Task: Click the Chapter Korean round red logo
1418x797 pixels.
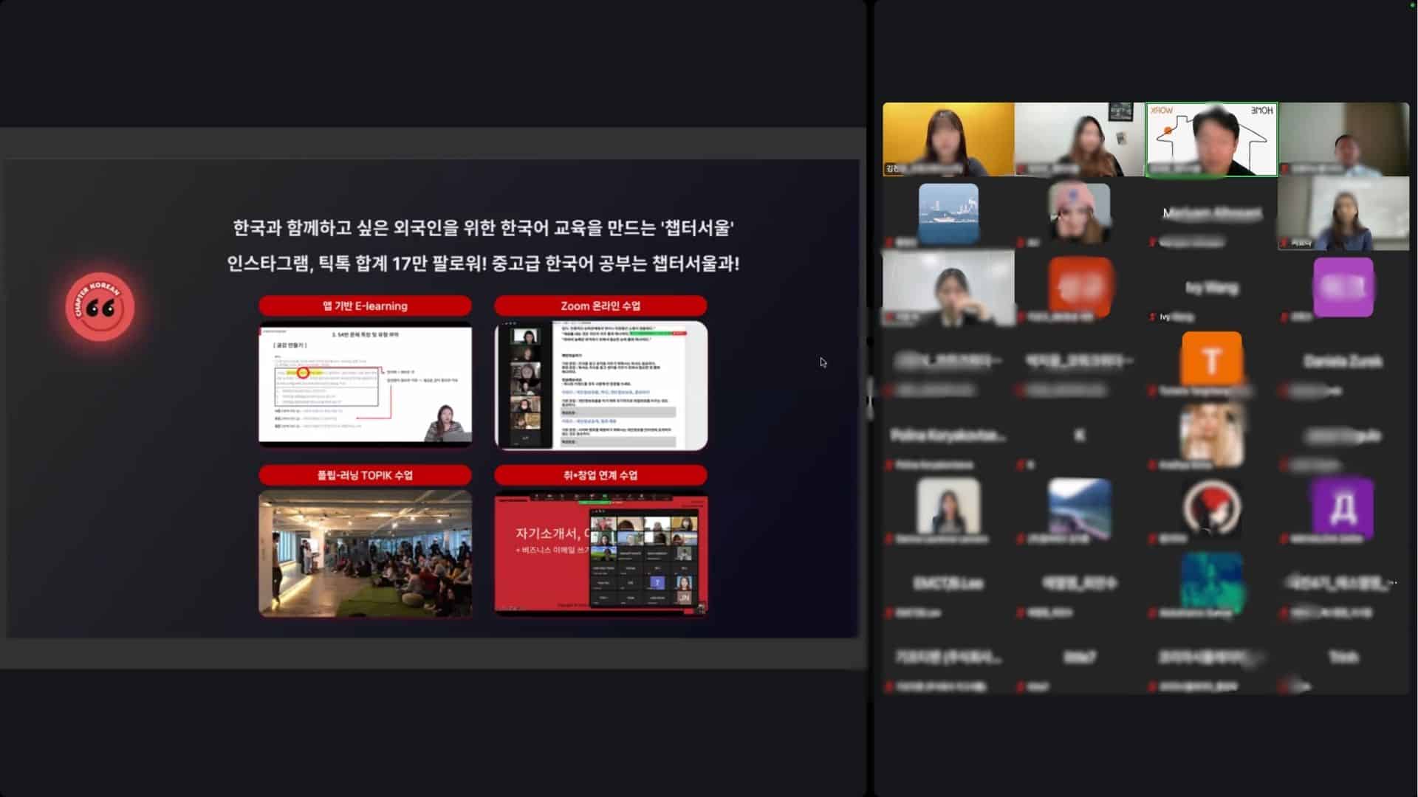Action: [100, 307]
